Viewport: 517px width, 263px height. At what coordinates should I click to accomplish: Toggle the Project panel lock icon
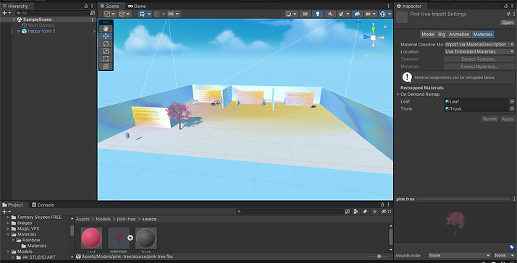tap(382, 204)
